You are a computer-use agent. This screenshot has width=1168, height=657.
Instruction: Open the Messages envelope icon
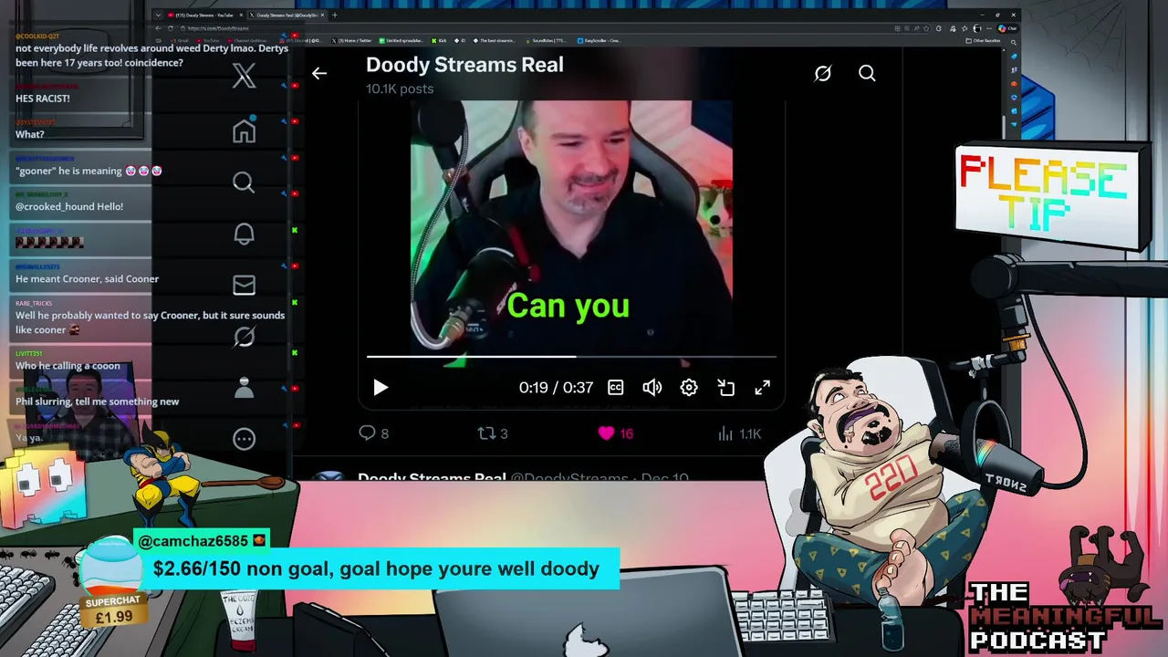[244, 286]
